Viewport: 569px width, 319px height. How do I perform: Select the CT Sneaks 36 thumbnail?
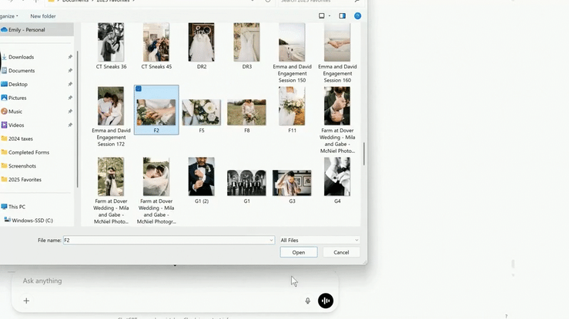(111, 42)
